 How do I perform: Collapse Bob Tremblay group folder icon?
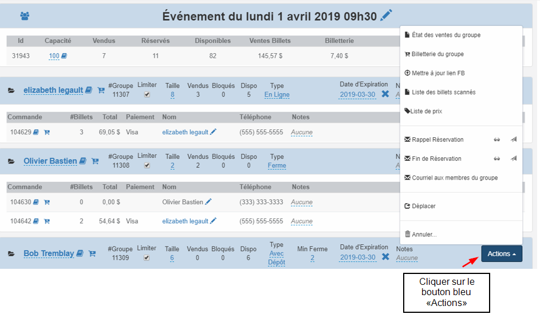click(11, 254)
